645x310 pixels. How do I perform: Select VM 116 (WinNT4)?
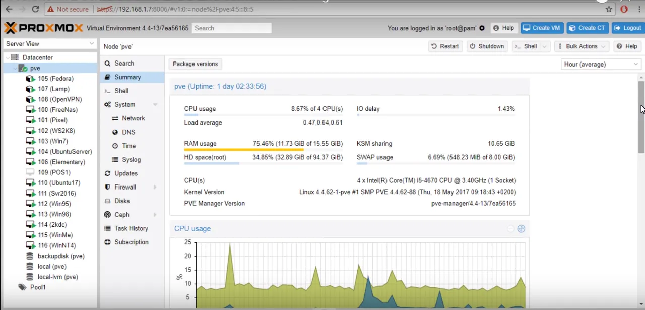(x=56, y=245)
